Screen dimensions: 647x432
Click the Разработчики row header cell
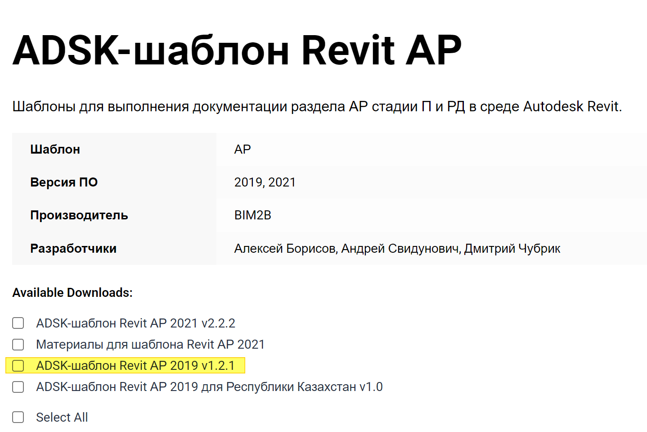point(73,248)
